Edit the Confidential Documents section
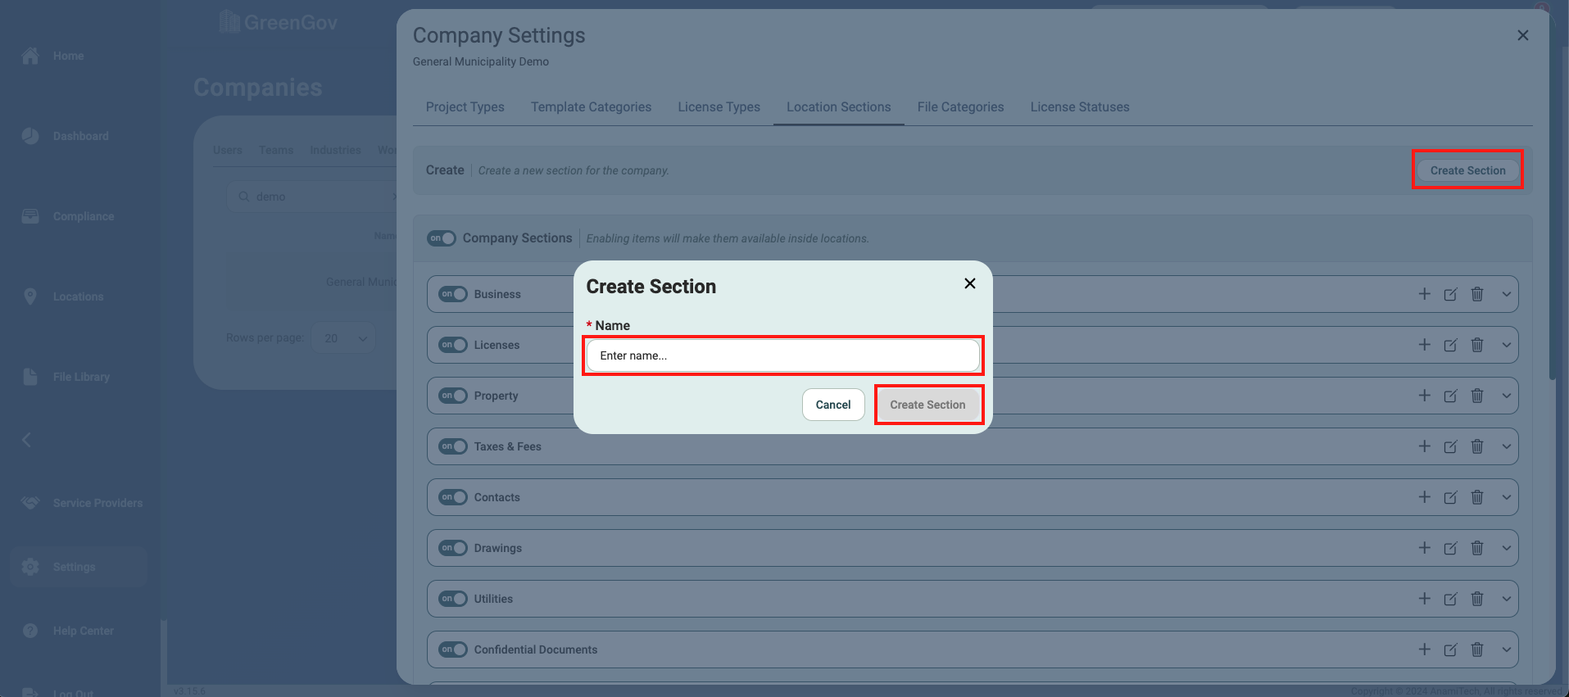The width and height of the screenshot is (1569, 697). pos(1450,649)
